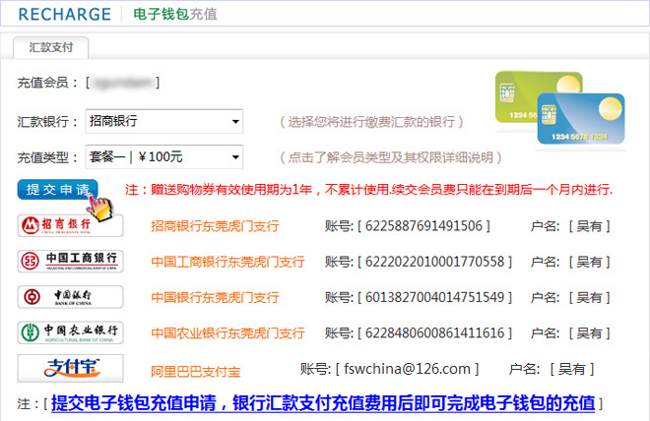Open the 充值类型 package dropdown

click(x=163, y=156)
